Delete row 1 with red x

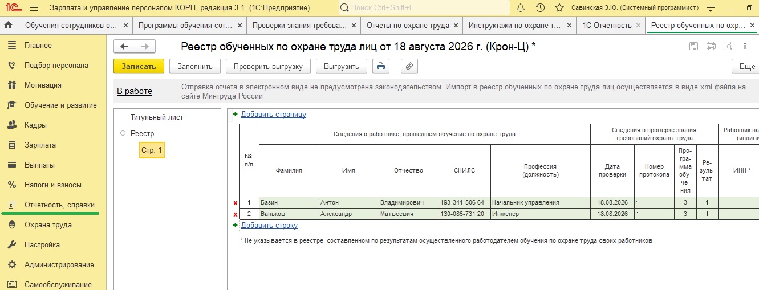[235, 203]
